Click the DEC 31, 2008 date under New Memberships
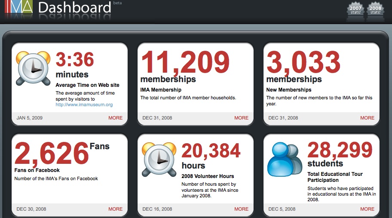Screen dimensions: 392x218 pyautogui.click(x=283, y=118)
